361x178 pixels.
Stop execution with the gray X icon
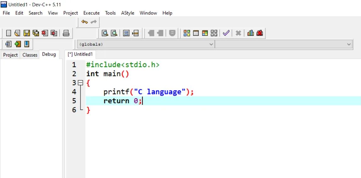point(238,33)
